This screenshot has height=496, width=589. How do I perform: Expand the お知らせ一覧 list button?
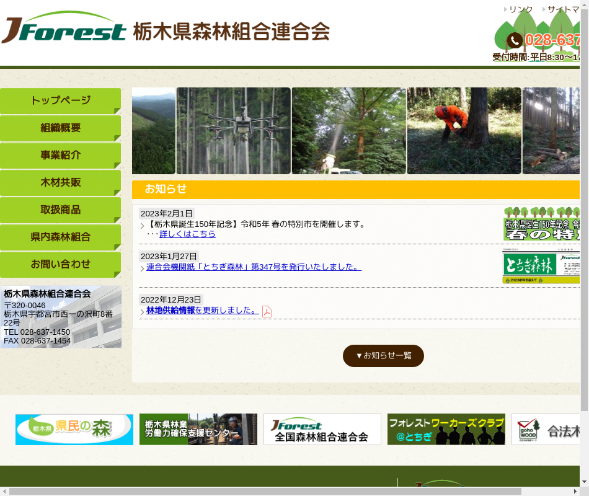[383, 356]
